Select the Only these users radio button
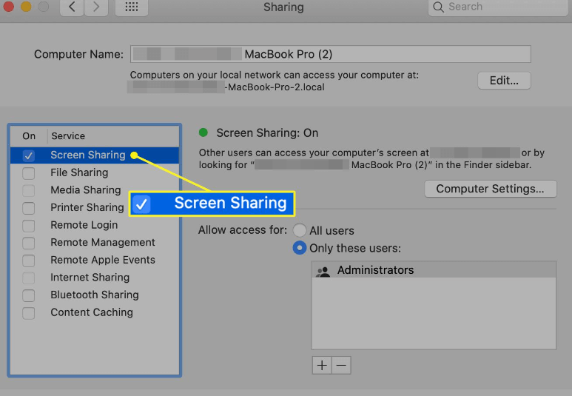Screen dimensions: 572x396 coord(300,248)
